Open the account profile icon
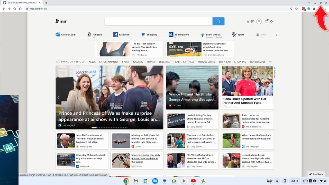The width and height of the screenshot is (329, 185). point(259,22)
